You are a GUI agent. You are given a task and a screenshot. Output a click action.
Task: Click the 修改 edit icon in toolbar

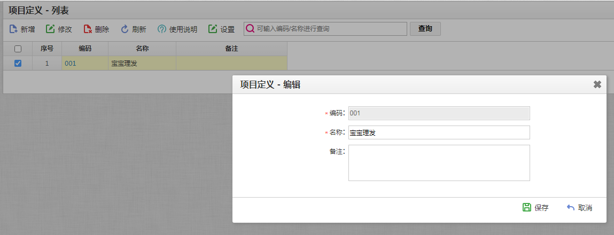[50, 29]
